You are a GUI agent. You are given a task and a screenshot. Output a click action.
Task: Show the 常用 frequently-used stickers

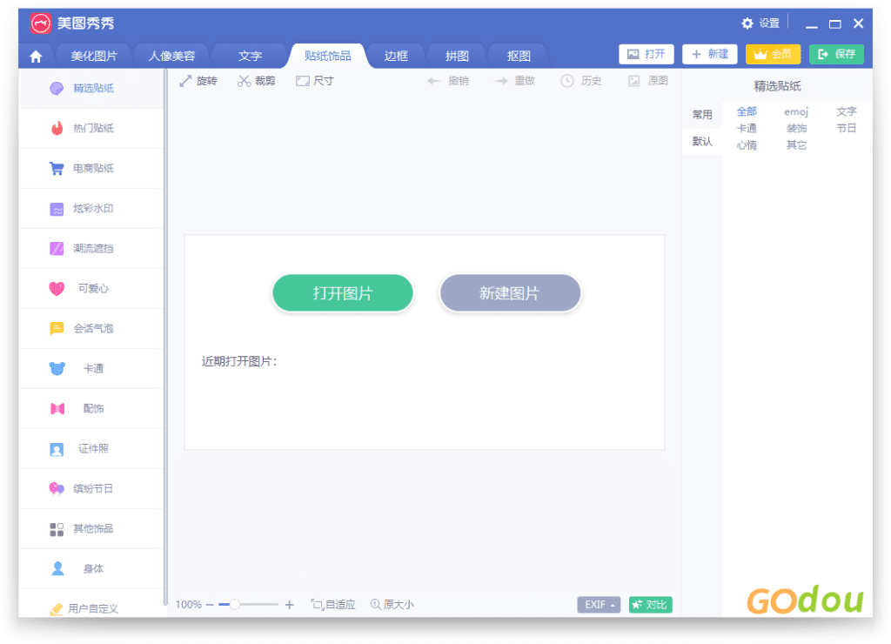pyautogui.click(x=702, y=113)
